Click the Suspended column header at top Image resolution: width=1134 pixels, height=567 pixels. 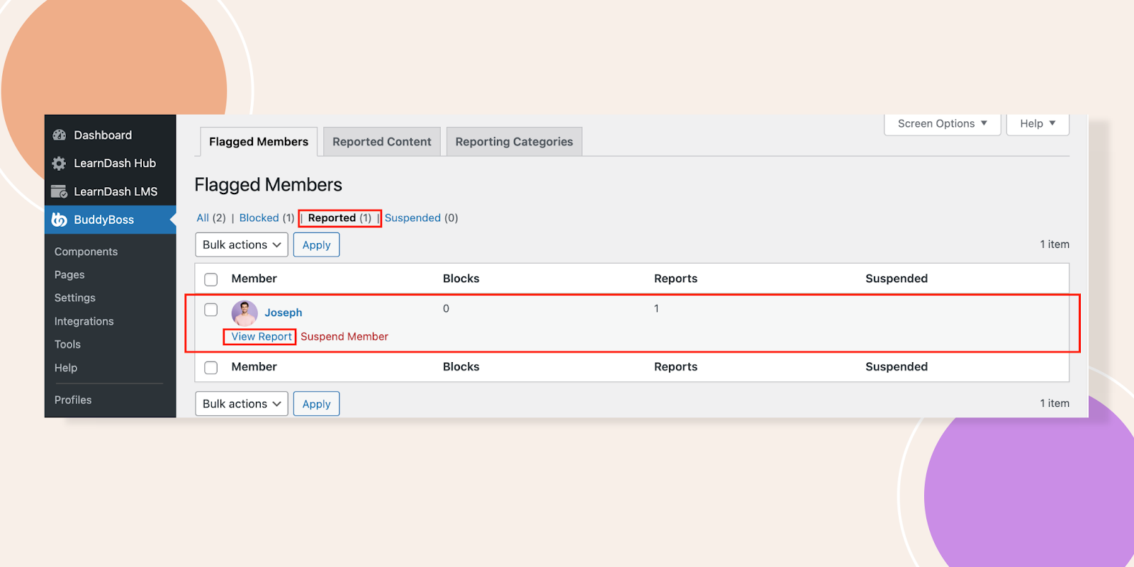click(x=897, y=279)
